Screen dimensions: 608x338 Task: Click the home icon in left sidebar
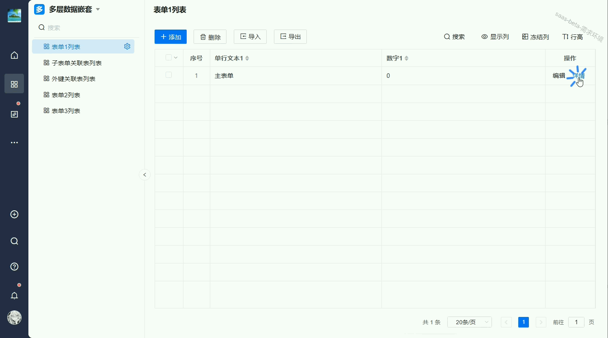click(14, 55)
